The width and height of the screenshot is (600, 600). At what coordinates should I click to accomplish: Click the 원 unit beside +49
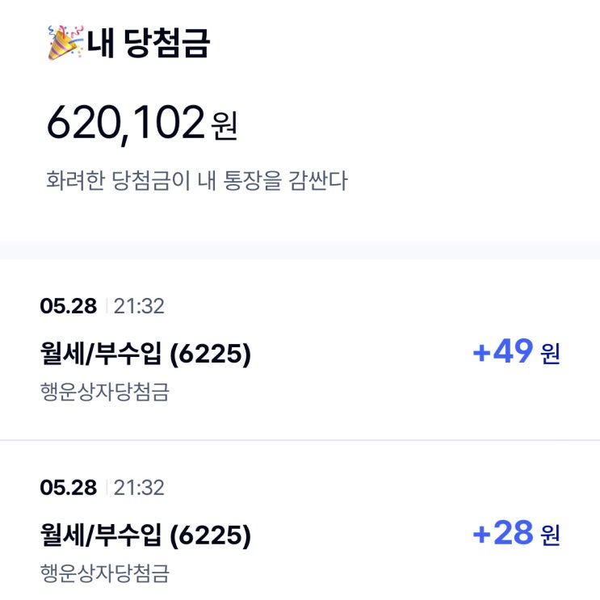(x=550, y=354)
